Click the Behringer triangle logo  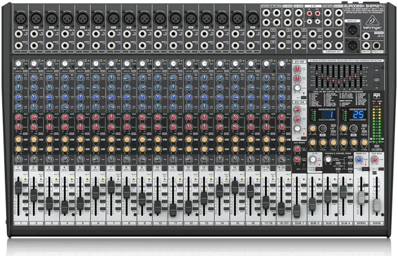[372, 19]
